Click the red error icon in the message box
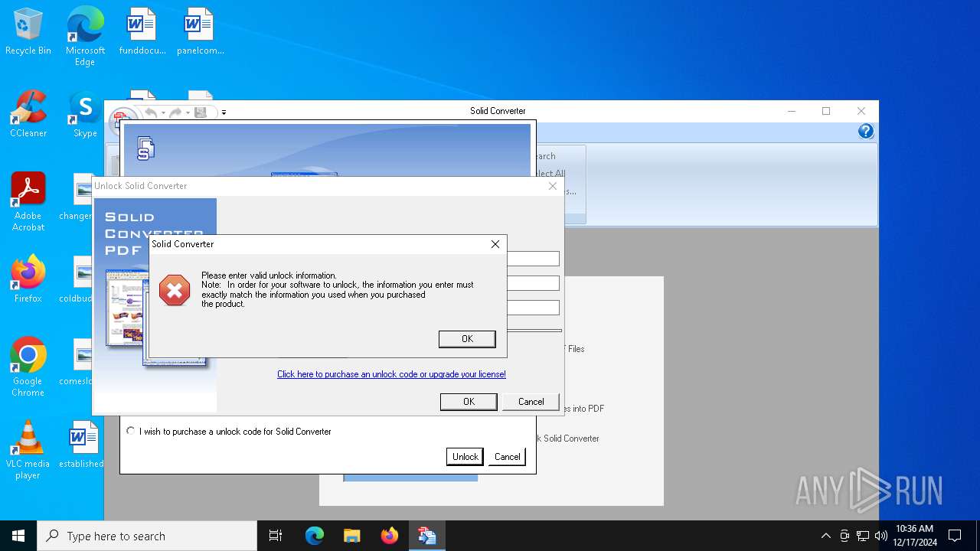Image resolution: width=980 pixels, height=551 pixels. click(175, 291)
